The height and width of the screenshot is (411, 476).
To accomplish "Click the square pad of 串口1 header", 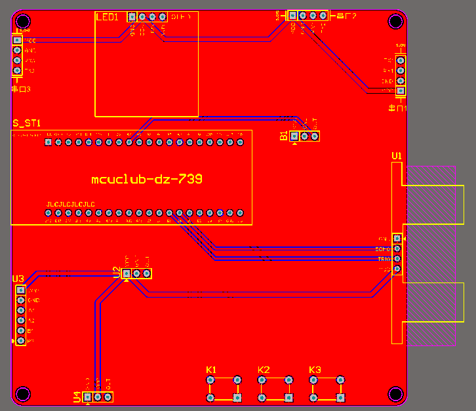I will tap(401, 90).
